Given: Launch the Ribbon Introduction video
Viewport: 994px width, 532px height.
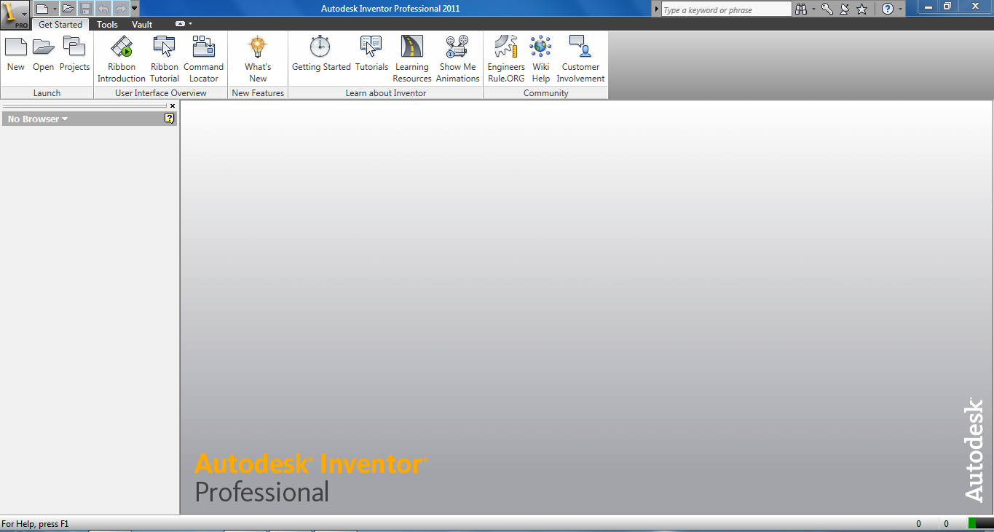Looking at the screenshot, I should click(122, 60).
